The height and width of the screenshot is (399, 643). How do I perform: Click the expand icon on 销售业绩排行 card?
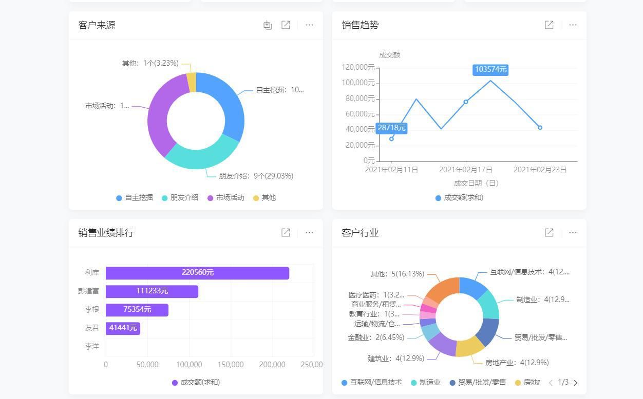(x=286, y=232)
